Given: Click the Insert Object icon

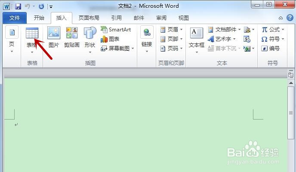Looking at the screenshot, I should tap(247, 49).
